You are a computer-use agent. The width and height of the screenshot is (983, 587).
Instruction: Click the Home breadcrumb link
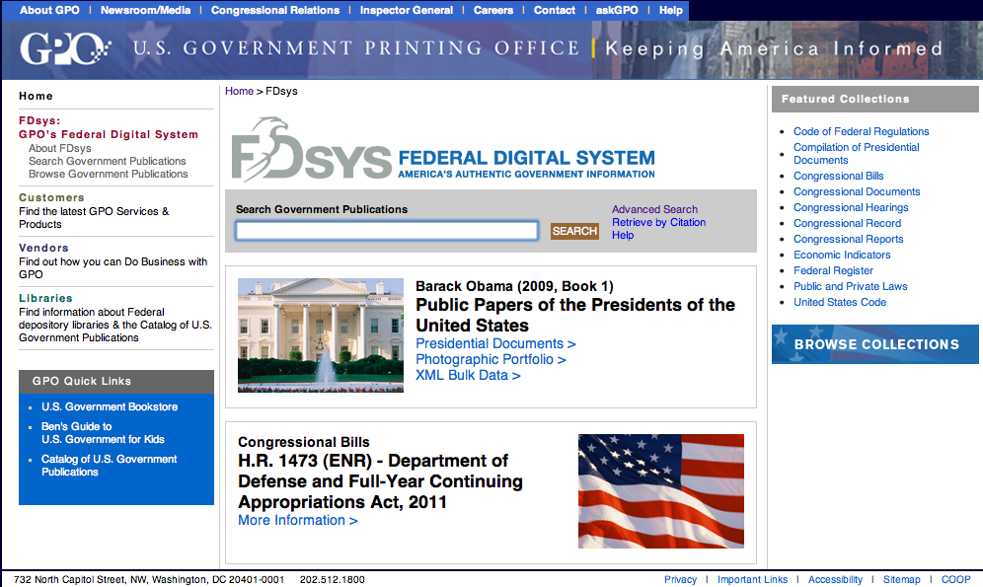click(239, 91)
